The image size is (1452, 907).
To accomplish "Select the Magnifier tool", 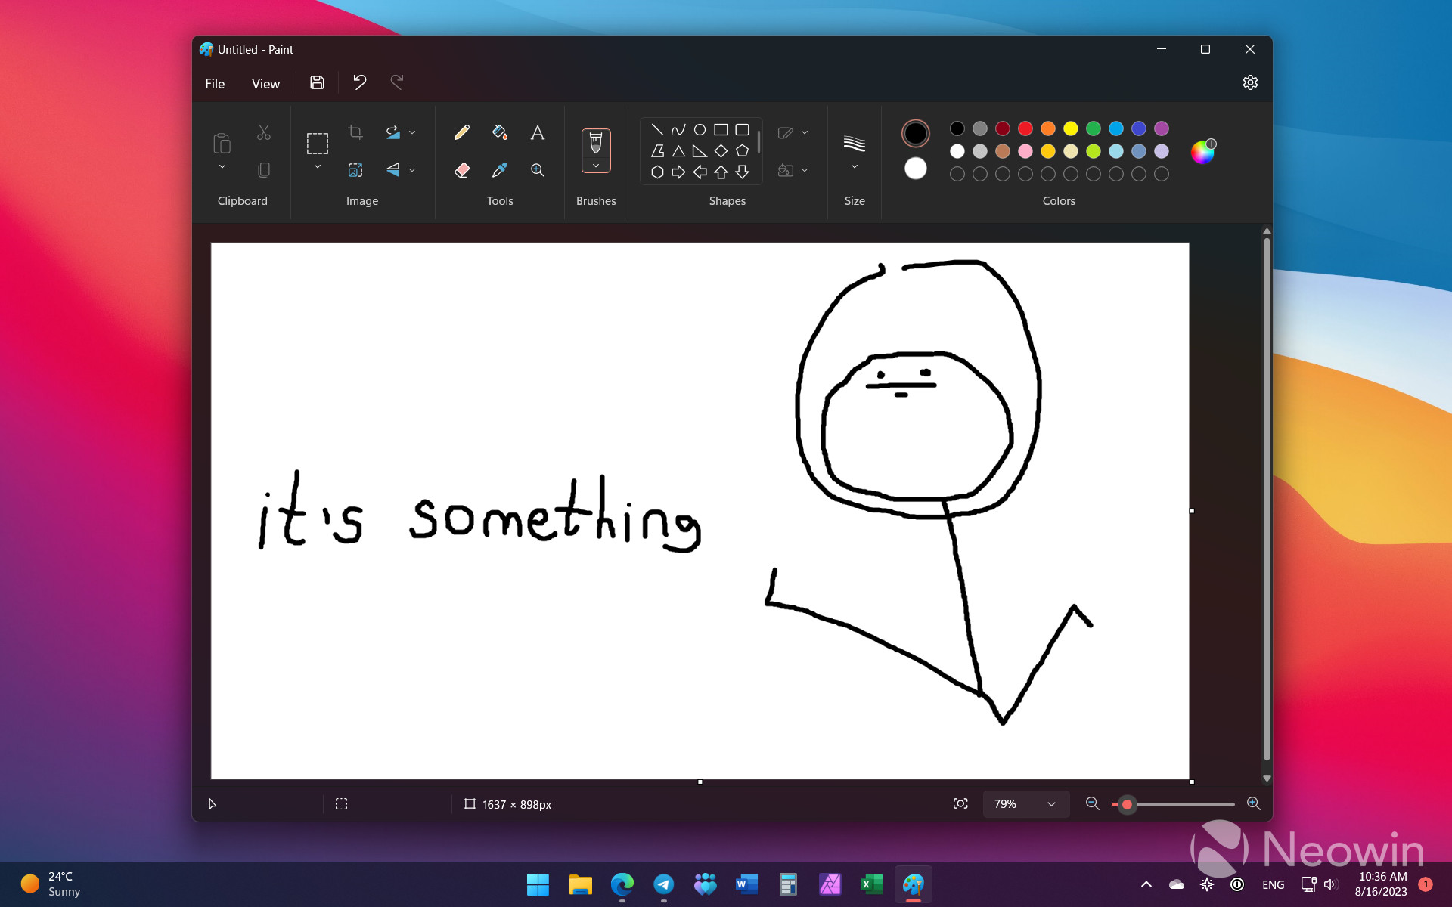I will point(537,170).
